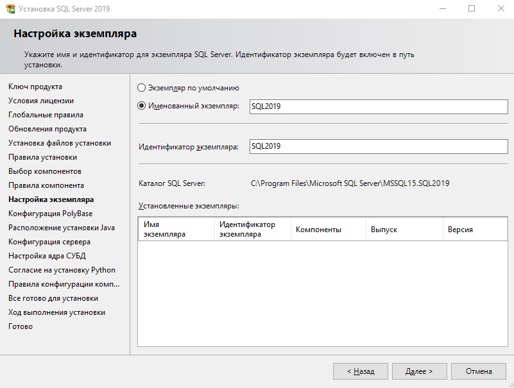
Task: Sort by Выпуск column header
Action: [404, 229]
